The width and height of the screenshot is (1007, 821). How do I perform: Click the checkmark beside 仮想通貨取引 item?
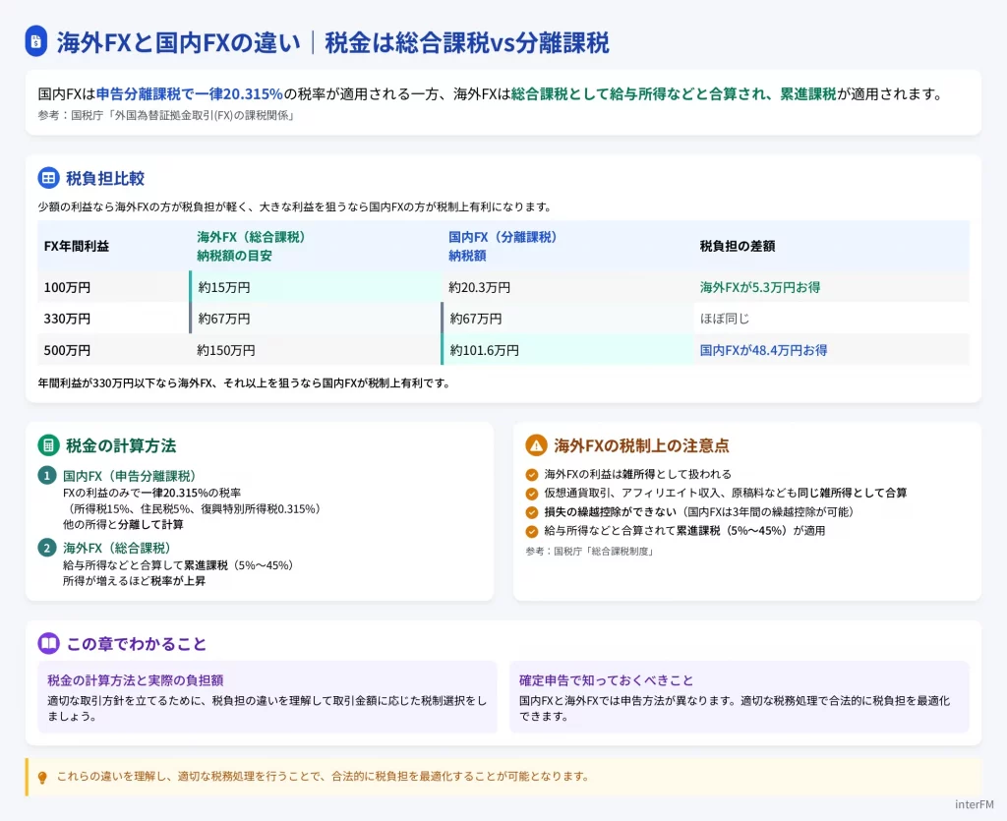tap(532, 493)
